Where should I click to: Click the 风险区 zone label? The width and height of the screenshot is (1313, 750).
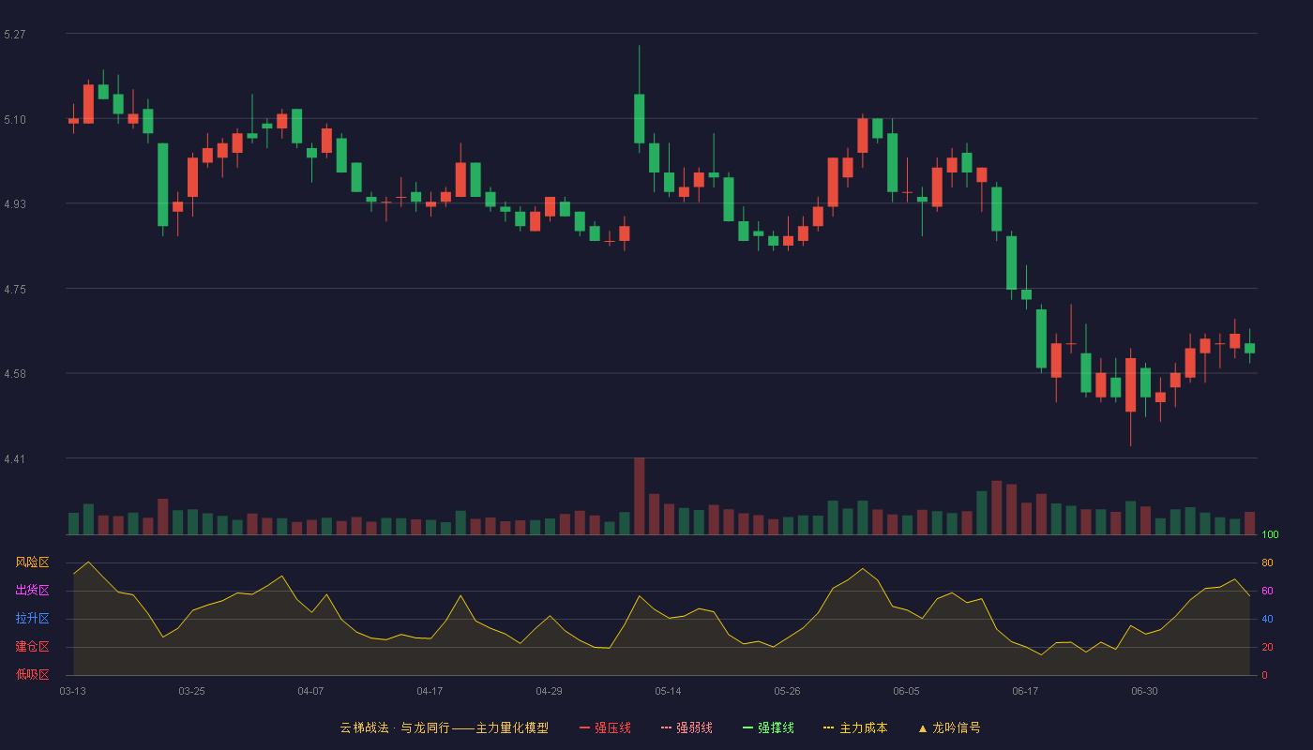(x=32, y=562)
